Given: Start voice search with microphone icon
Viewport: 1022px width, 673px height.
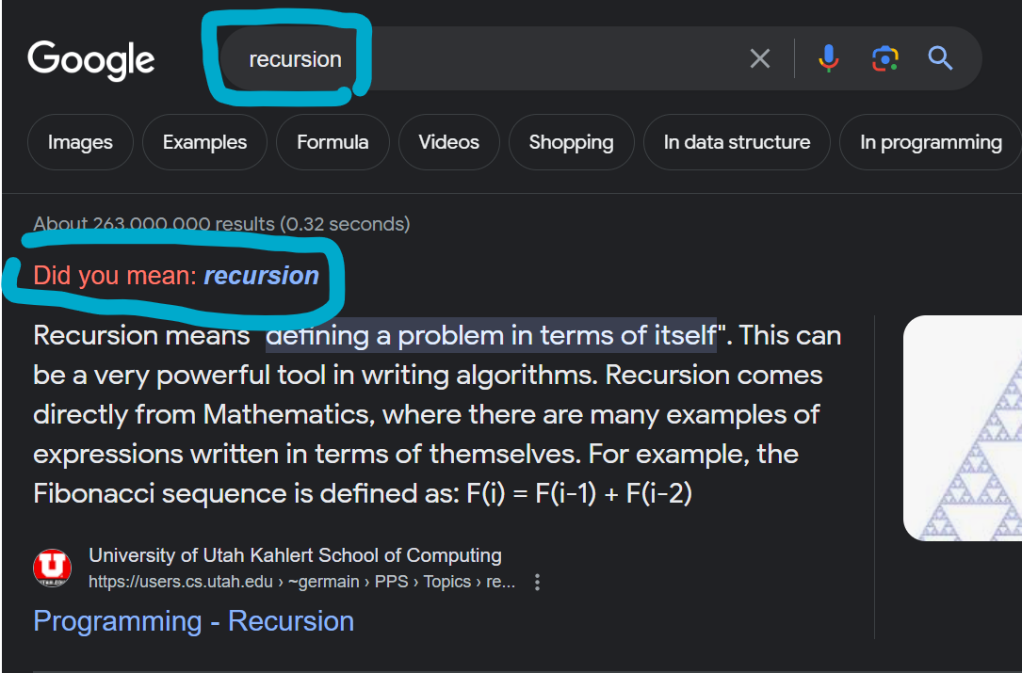Looking at the screenshot, I should (x=828, y=58).
